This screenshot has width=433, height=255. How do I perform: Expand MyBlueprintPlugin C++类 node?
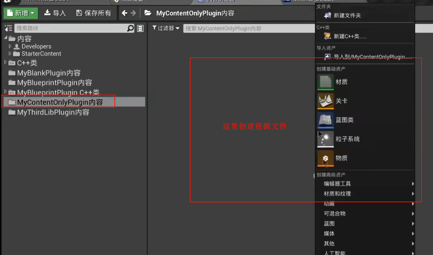click(5, 92)
